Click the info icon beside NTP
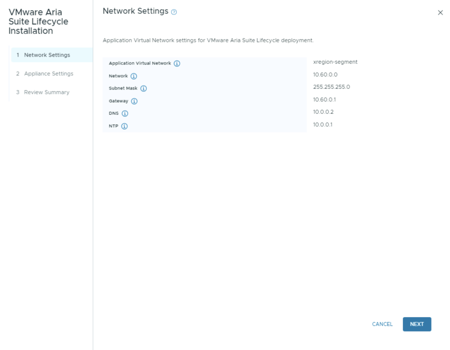450x350 pixels. pos(124,126)
